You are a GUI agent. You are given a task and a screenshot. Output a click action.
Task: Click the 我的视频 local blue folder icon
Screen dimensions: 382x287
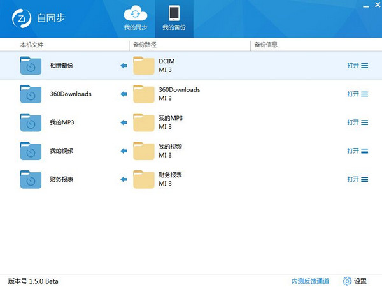pos(31,151)
